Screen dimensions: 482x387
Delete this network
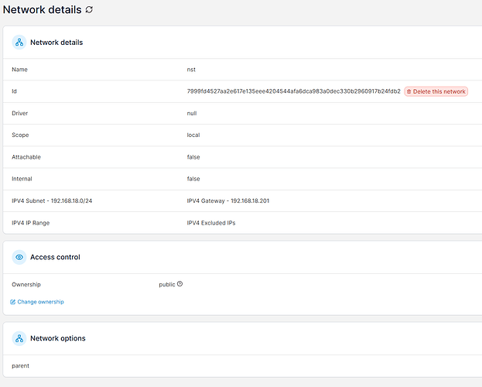(x=436, y=91)
